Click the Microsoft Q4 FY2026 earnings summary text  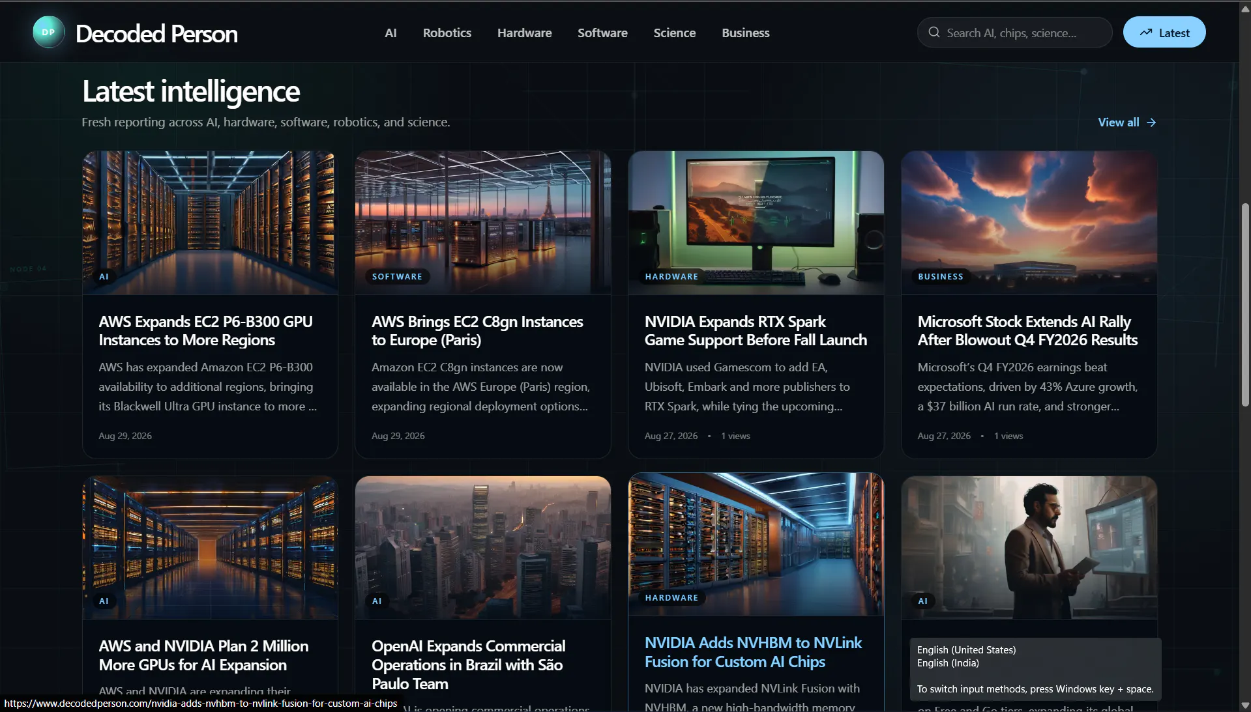pos(1027,387)
